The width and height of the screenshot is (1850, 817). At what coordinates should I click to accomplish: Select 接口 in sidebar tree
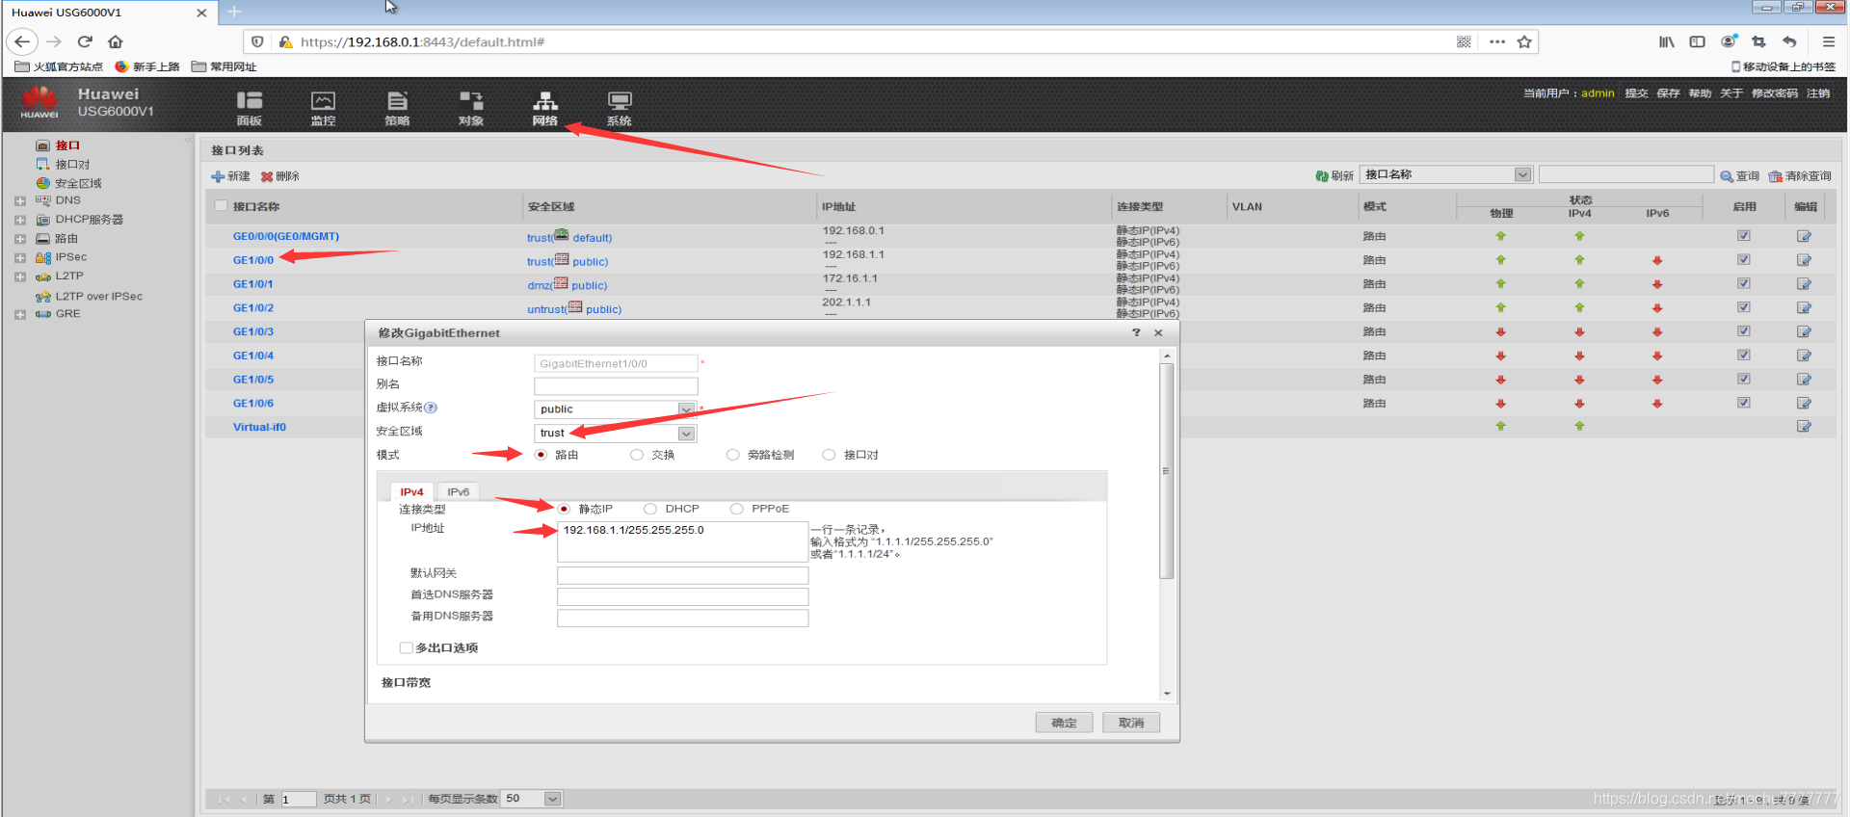pos(67,145)
